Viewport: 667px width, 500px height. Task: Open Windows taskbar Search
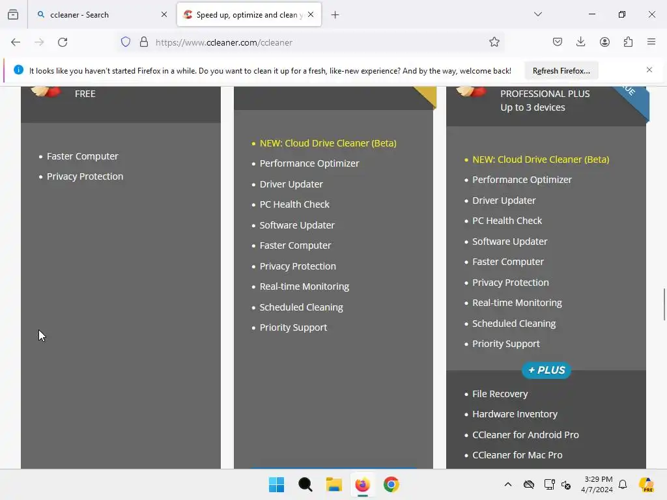[x=305, y=484]
